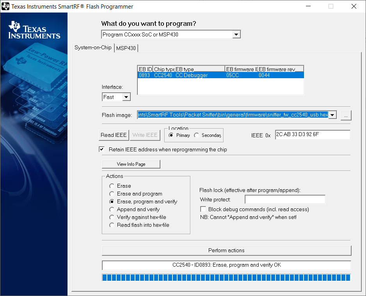366x296 pixels.
Task: Click the status message 'Erase, program and verify OK'
Action: [x=227, y=265]
